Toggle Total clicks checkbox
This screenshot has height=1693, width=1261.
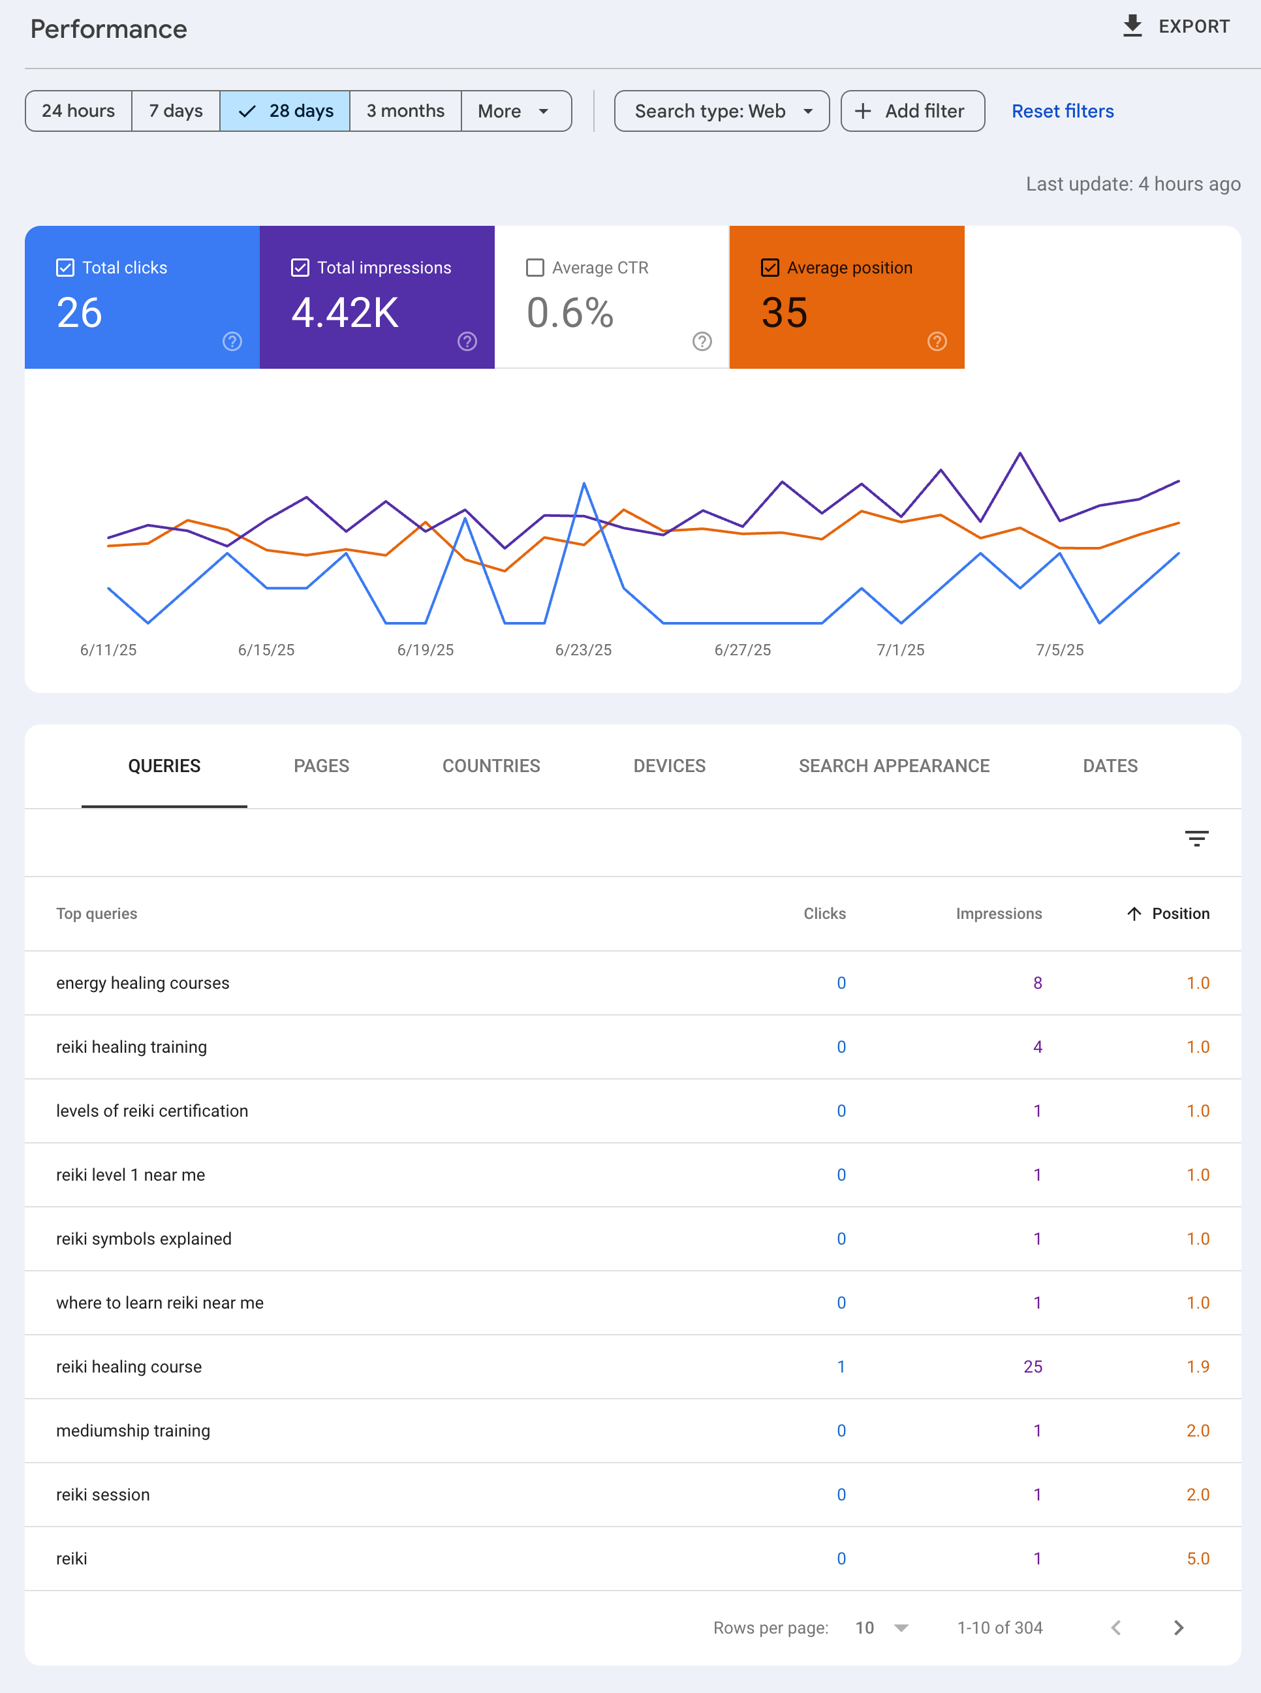[x=66, y=268]
